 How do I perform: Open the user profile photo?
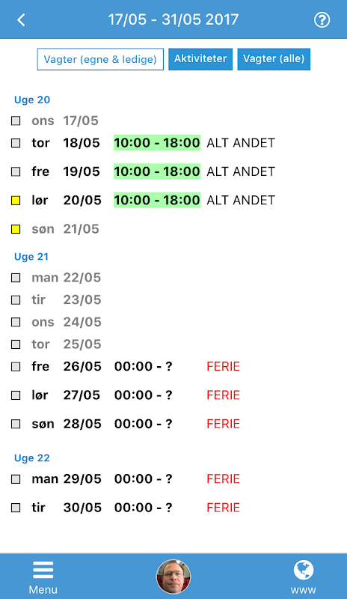point(173,577)
